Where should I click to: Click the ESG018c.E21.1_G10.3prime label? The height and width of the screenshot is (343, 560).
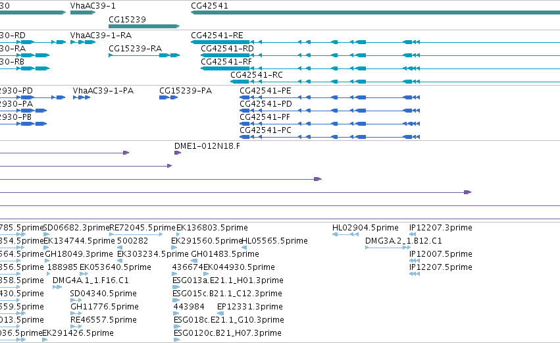point(229,320)
